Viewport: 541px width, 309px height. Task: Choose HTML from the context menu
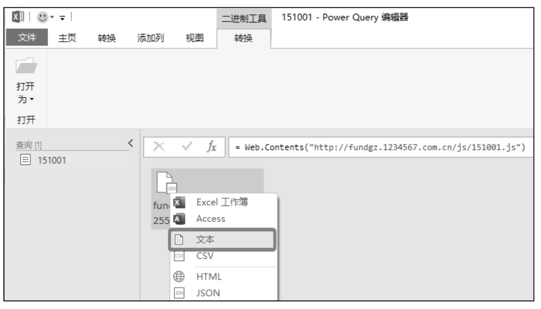[223, 277]
